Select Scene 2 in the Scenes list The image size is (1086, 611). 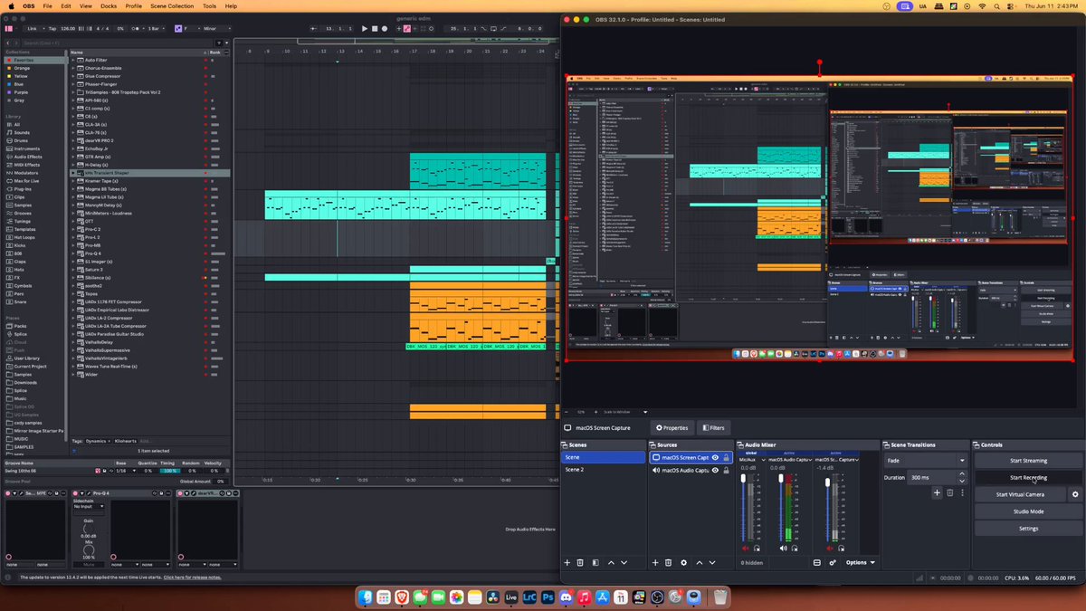point(604,470)
